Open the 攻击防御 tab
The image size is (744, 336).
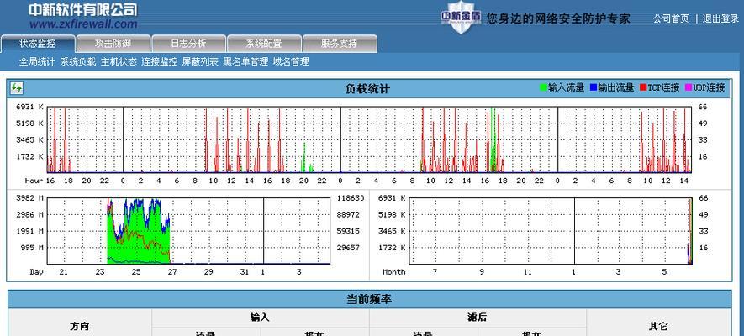coord(113,44)
